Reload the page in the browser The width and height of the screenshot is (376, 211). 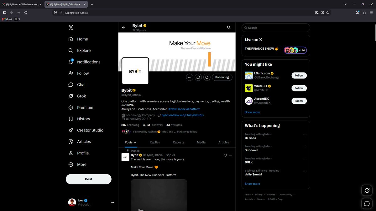tap(26, 13)
